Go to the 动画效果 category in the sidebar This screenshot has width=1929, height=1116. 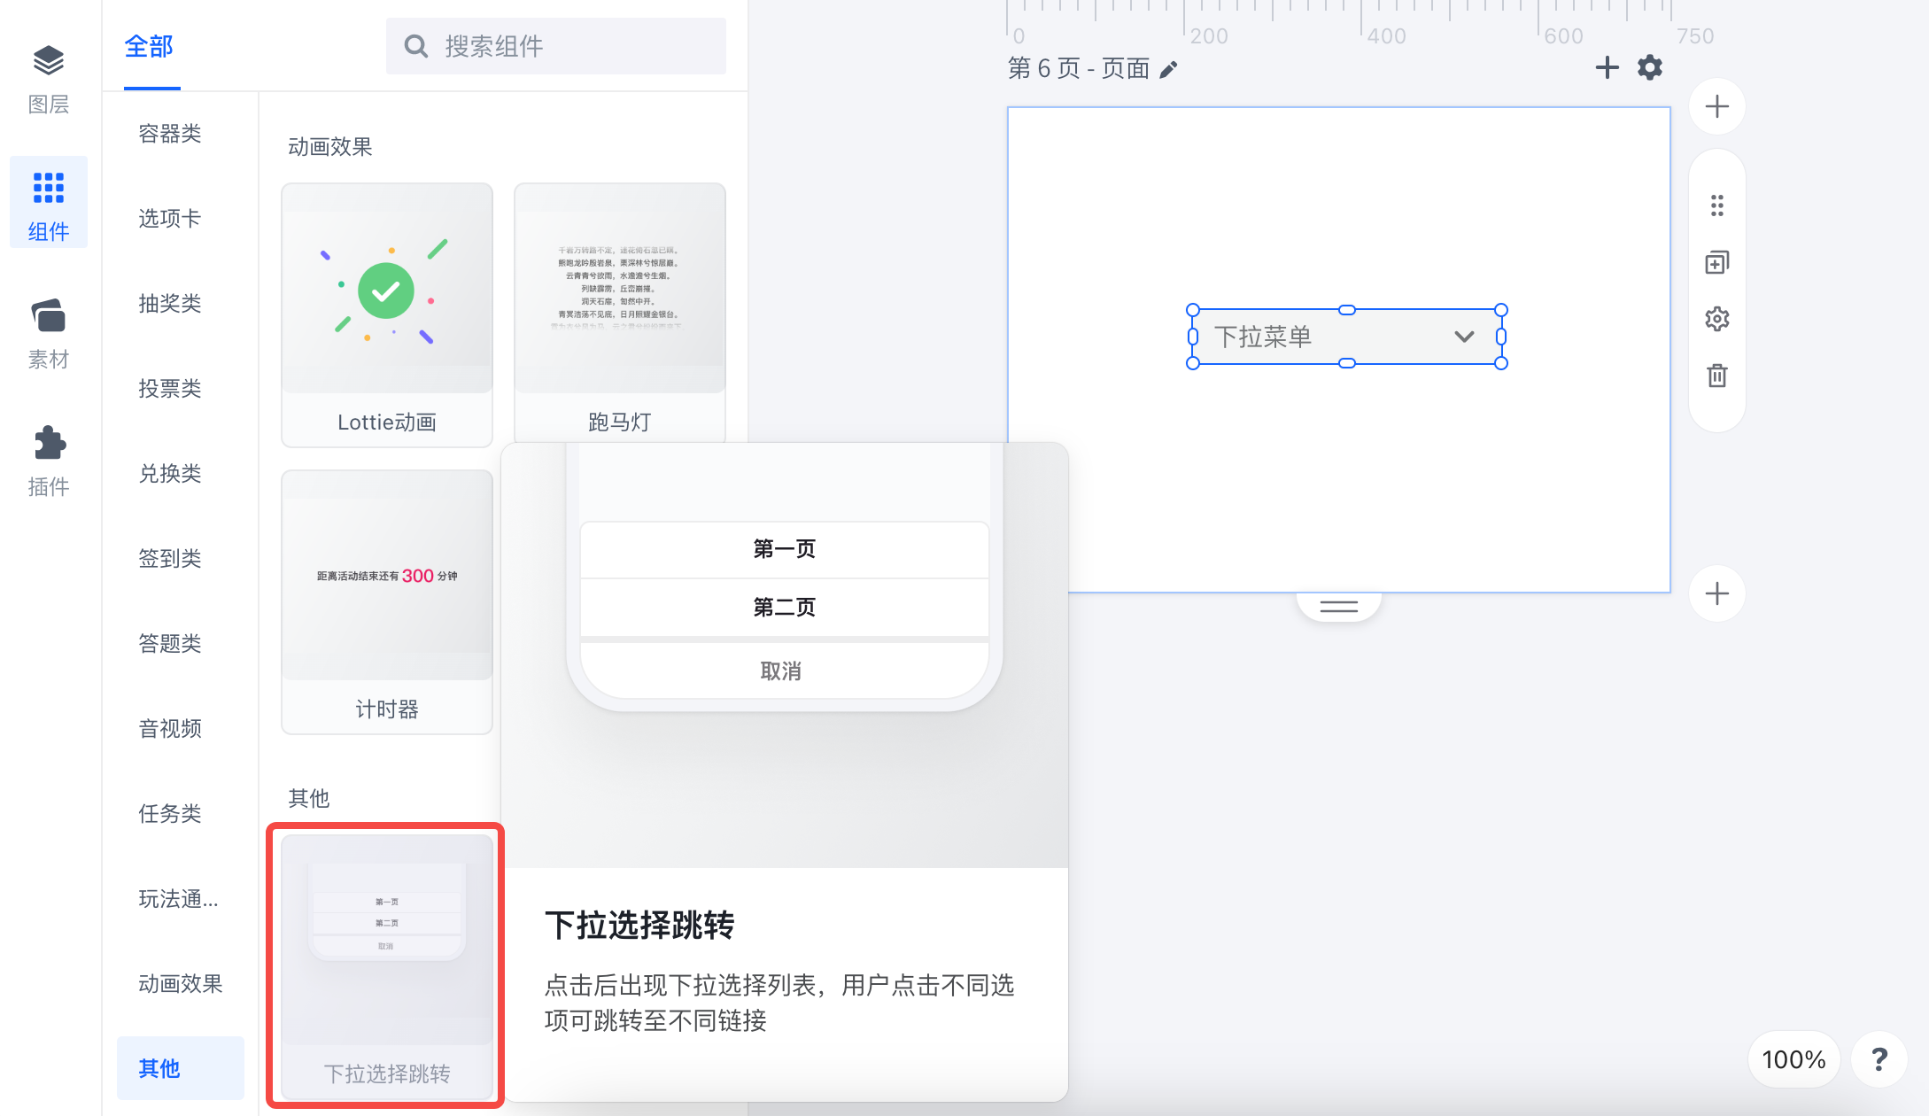pyautogui.click(x=181, y=984)
